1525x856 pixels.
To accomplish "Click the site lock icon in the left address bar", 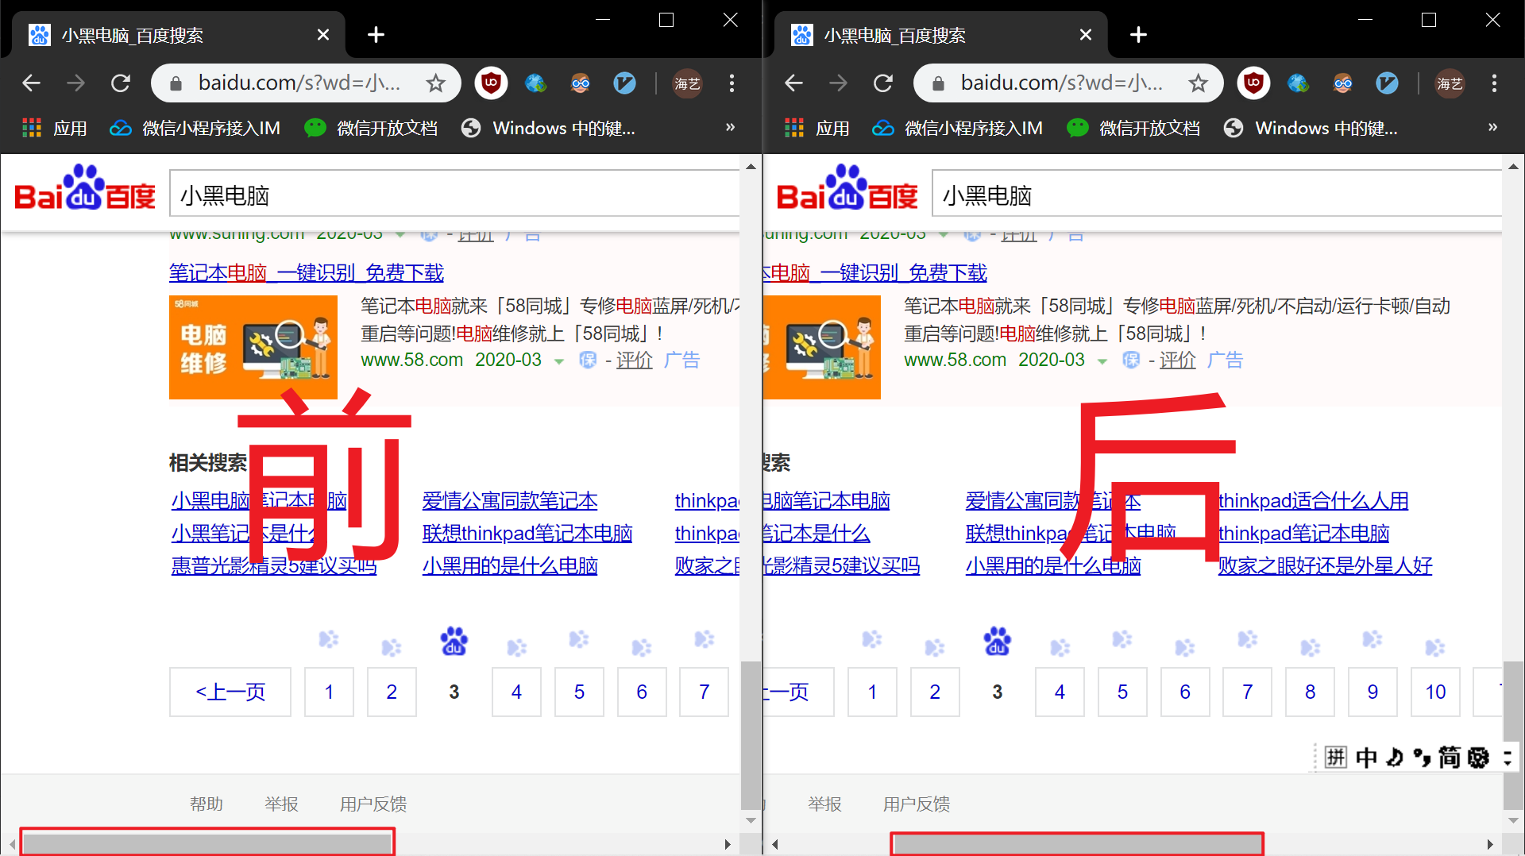I will click(176, 83).
